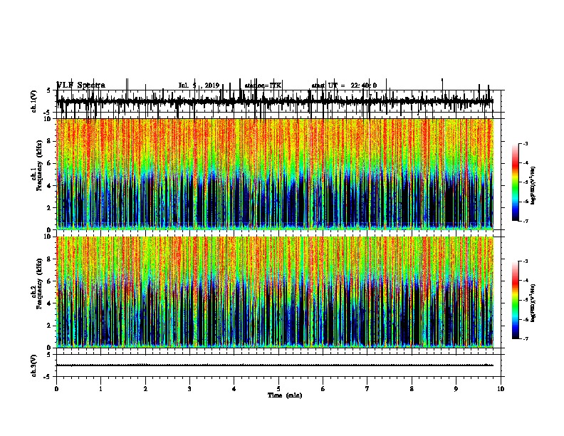Image resolution: width=564 pixels, height=436 pixels.
Task: Click the ch.1 color bar log(PSD) label
Action: 533,186
